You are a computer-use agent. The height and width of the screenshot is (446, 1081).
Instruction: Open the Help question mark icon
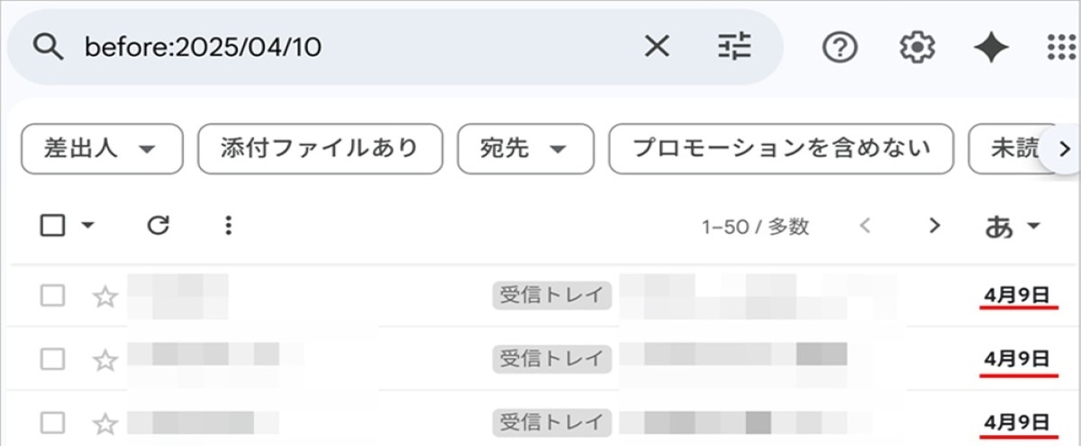coord(840,47)
